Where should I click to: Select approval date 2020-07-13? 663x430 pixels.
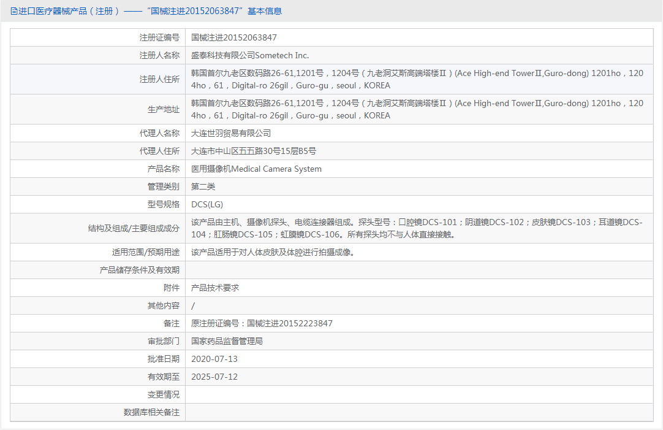(214, 359)
